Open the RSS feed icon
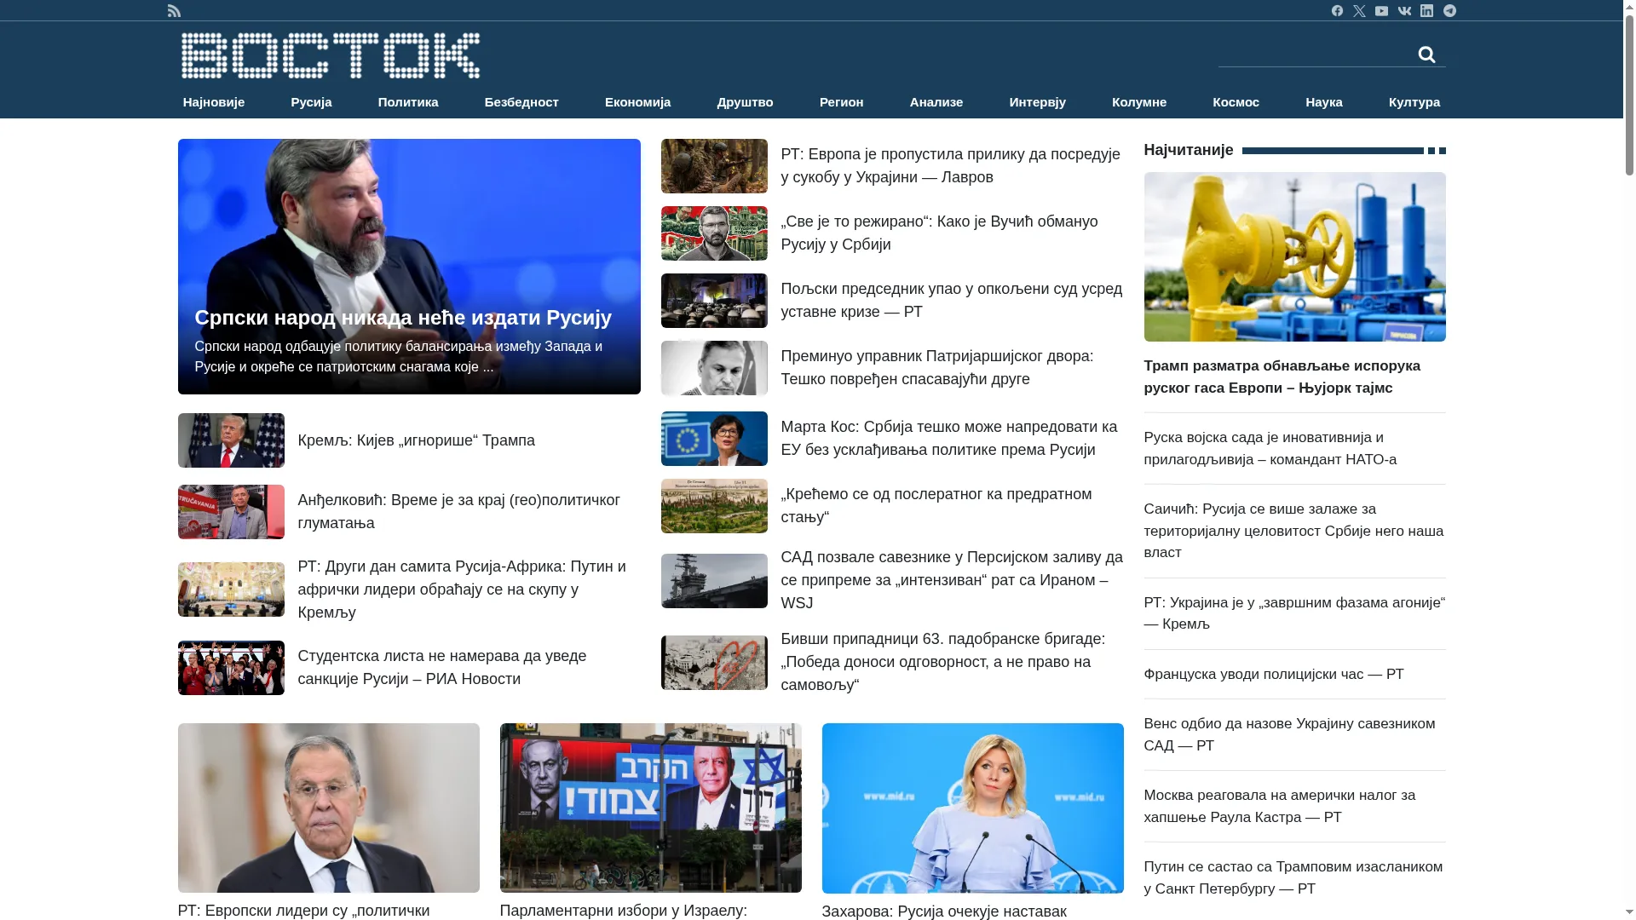The height and width of the screenshot is (920, 1636). pos(174,11)
